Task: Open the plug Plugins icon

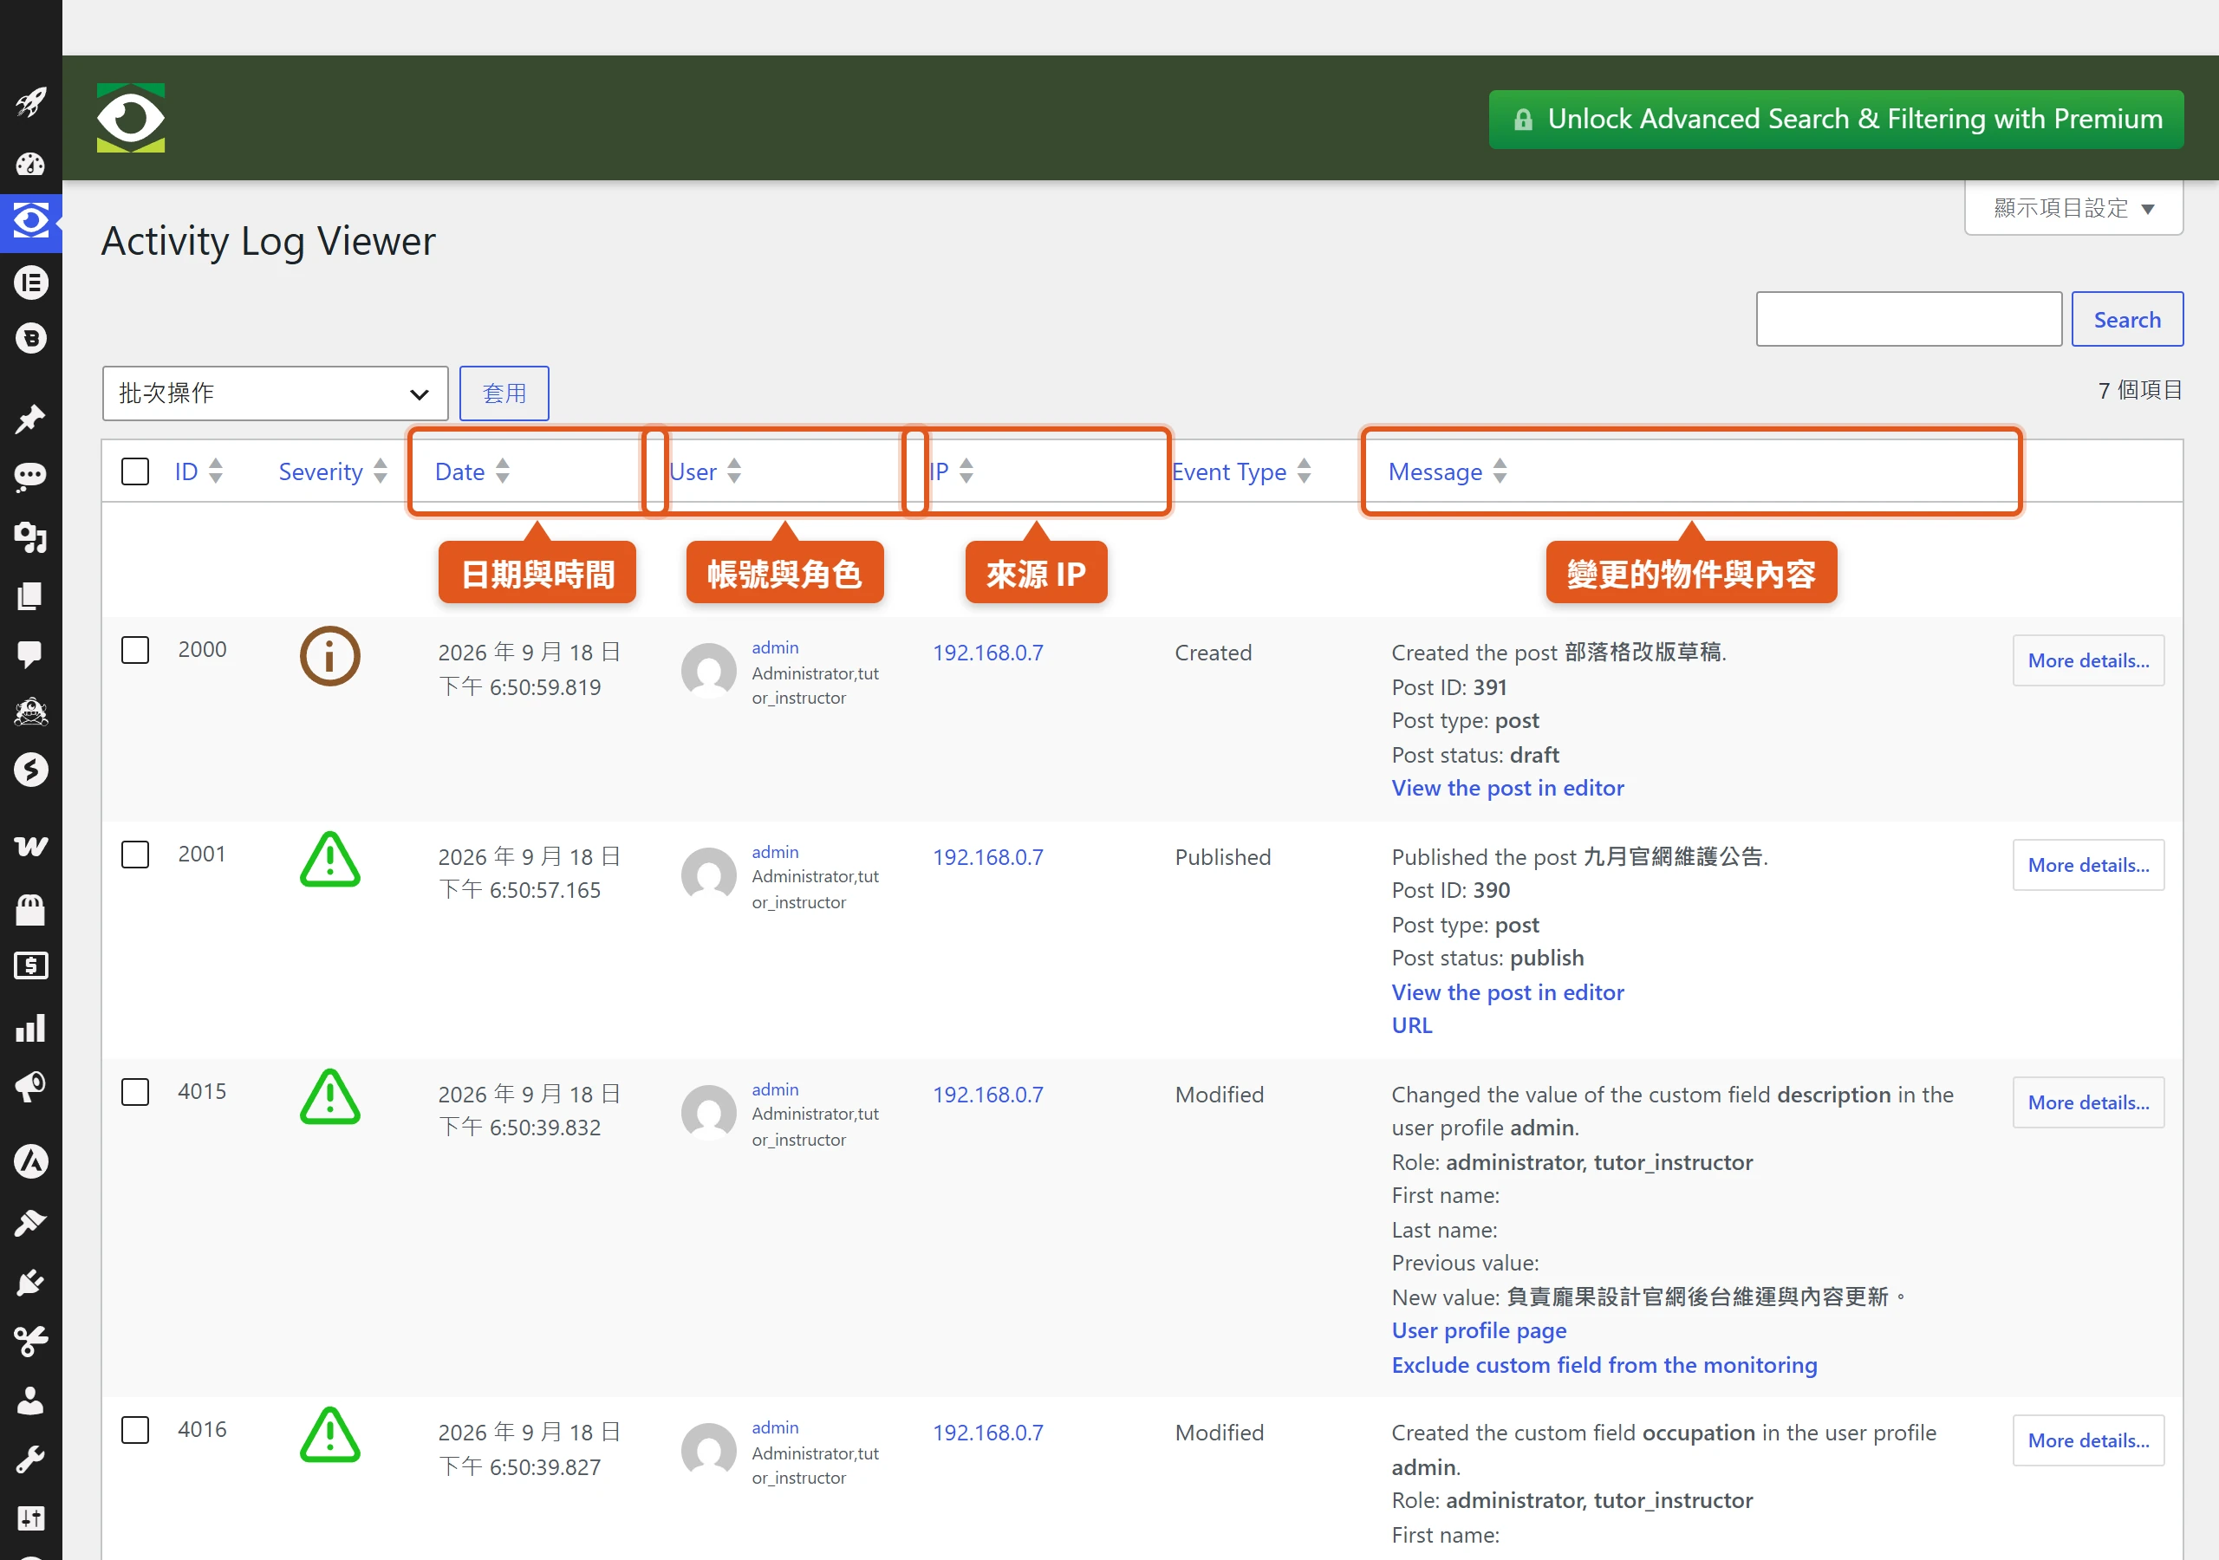Action: [x=31, y=1282]
